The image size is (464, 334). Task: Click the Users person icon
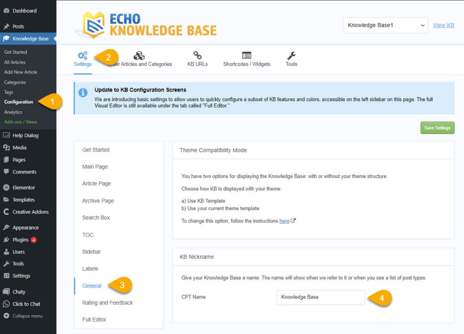tap(6, 252)
